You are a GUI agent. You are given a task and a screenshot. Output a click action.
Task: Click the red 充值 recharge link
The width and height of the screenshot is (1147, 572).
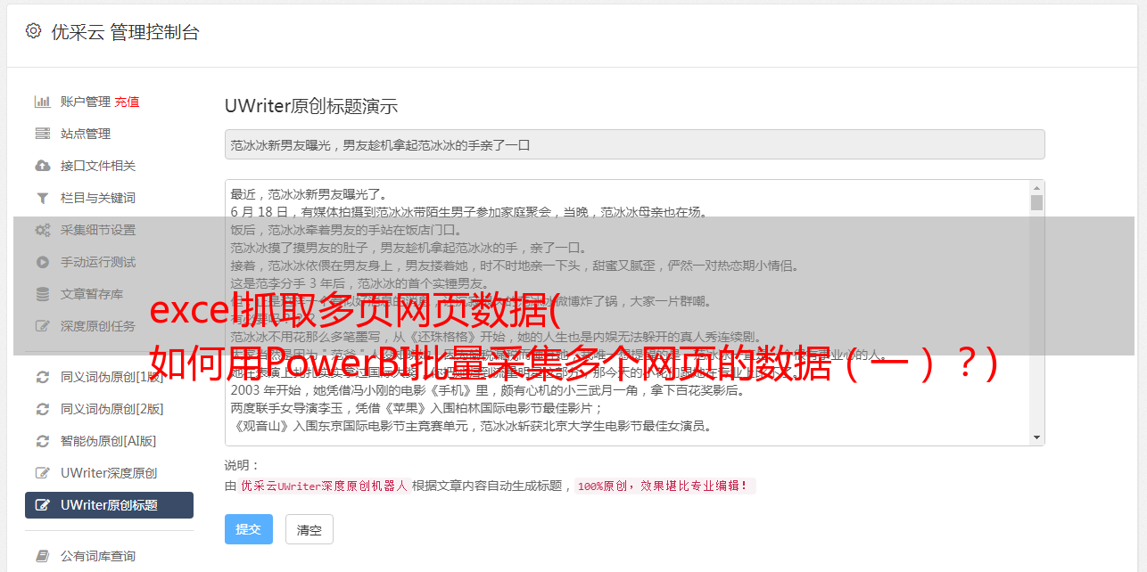127,102
